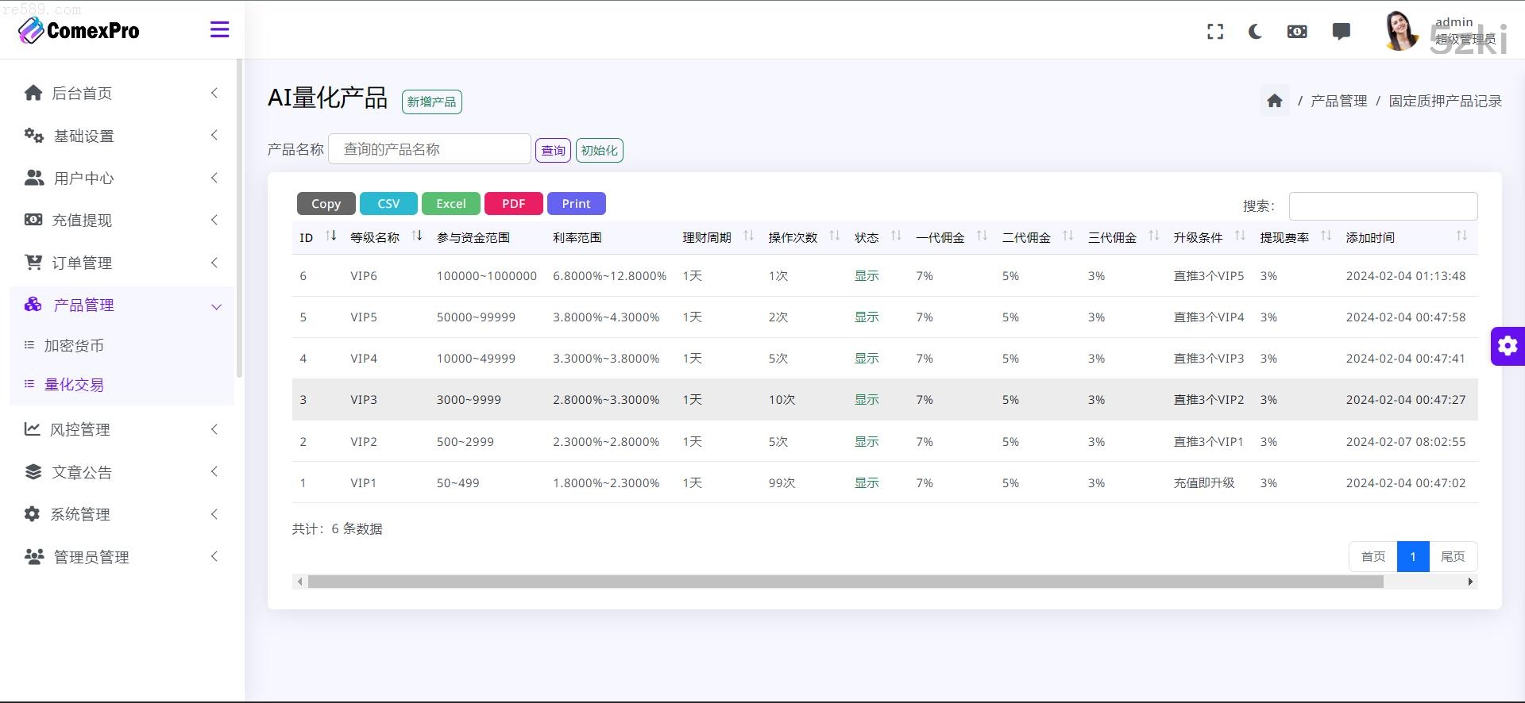Open the 加密货币 submenu item
Viewport: 1525px width, 703px height.
(x=74, y=346)
